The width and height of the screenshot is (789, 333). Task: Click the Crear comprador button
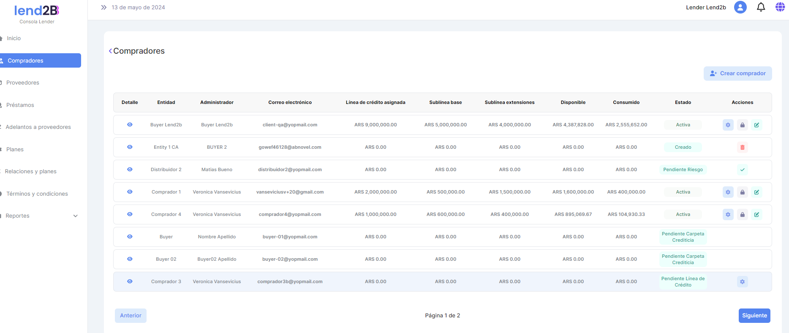[x=737, y=74]
